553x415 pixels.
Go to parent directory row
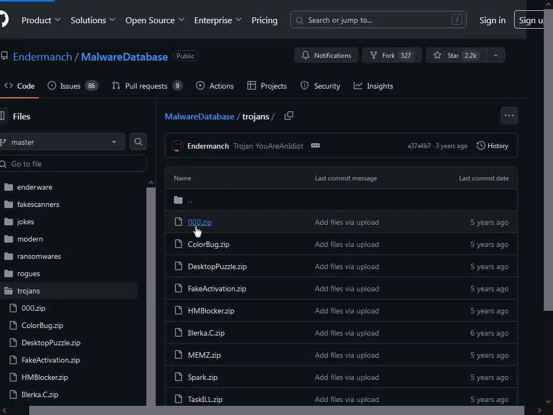coord(341,200)
